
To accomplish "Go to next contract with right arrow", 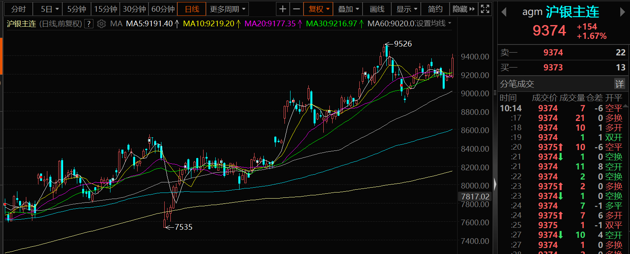I will click(x=623, y=12).
